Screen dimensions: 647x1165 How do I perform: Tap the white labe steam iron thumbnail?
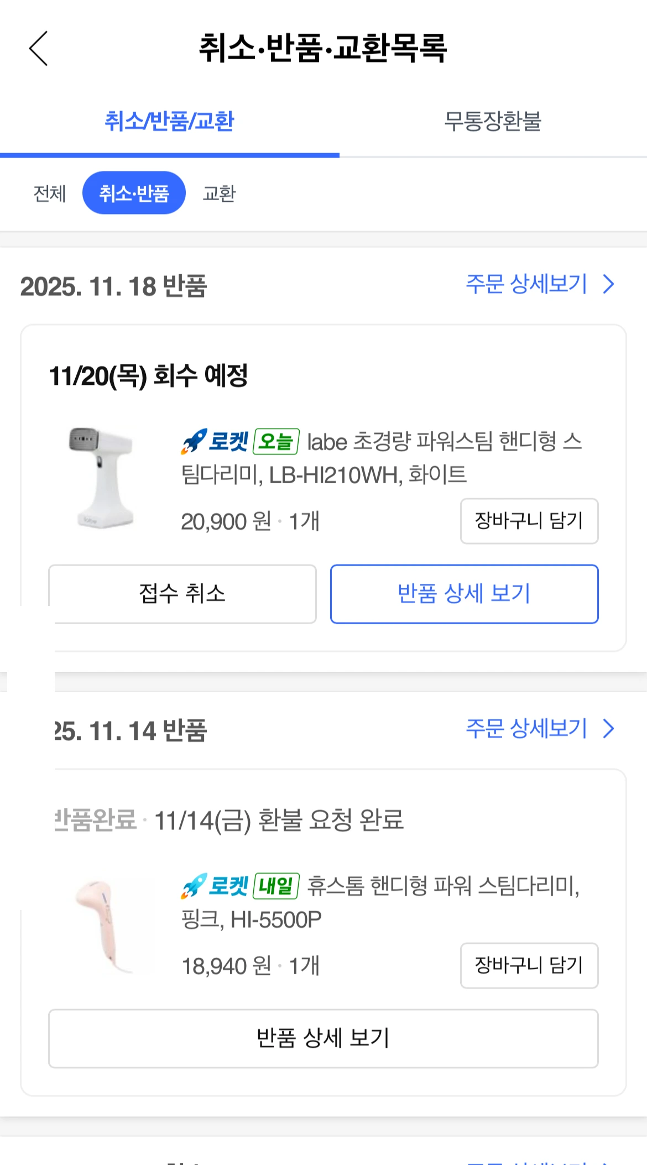(102, 477)
